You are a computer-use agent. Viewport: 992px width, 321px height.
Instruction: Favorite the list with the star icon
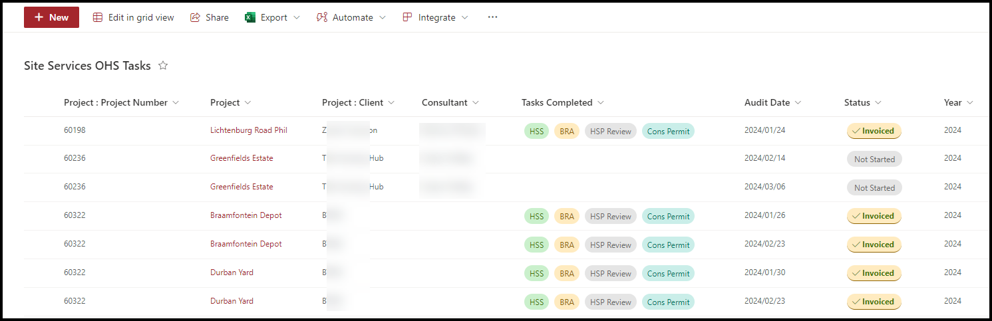(163, 66)
